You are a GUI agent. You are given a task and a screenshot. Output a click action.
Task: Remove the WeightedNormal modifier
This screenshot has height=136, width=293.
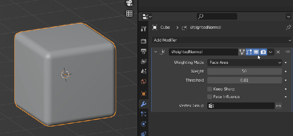tap(278, 52)
